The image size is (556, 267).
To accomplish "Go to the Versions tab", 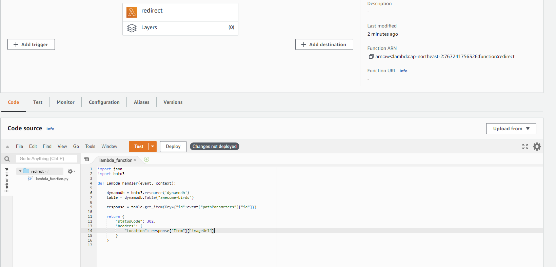I will pyautogui.click(x=173, y=102).
